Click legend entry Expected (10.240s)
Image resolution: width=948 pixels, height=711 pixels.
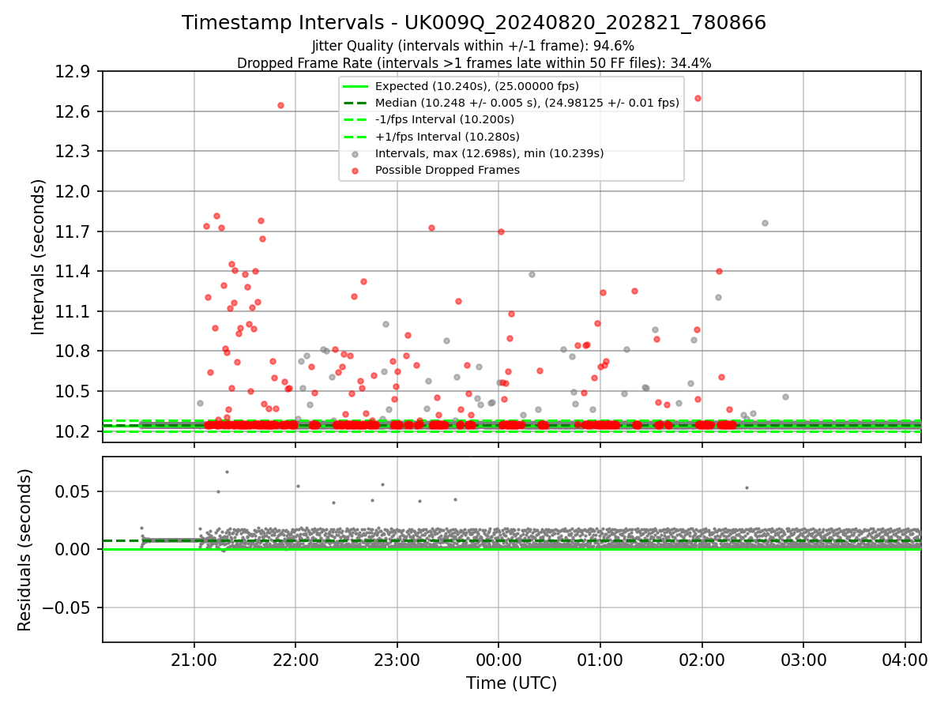point(477,86)
